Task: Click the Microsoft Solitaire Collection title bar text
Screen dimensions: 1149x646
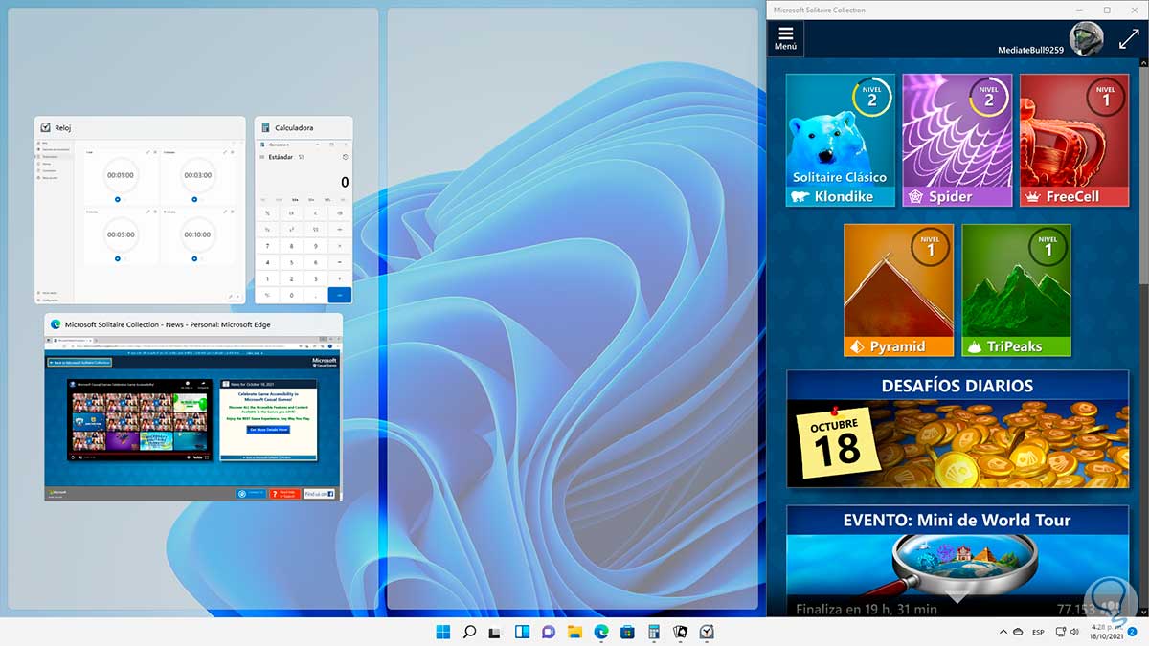Action: 819,10
